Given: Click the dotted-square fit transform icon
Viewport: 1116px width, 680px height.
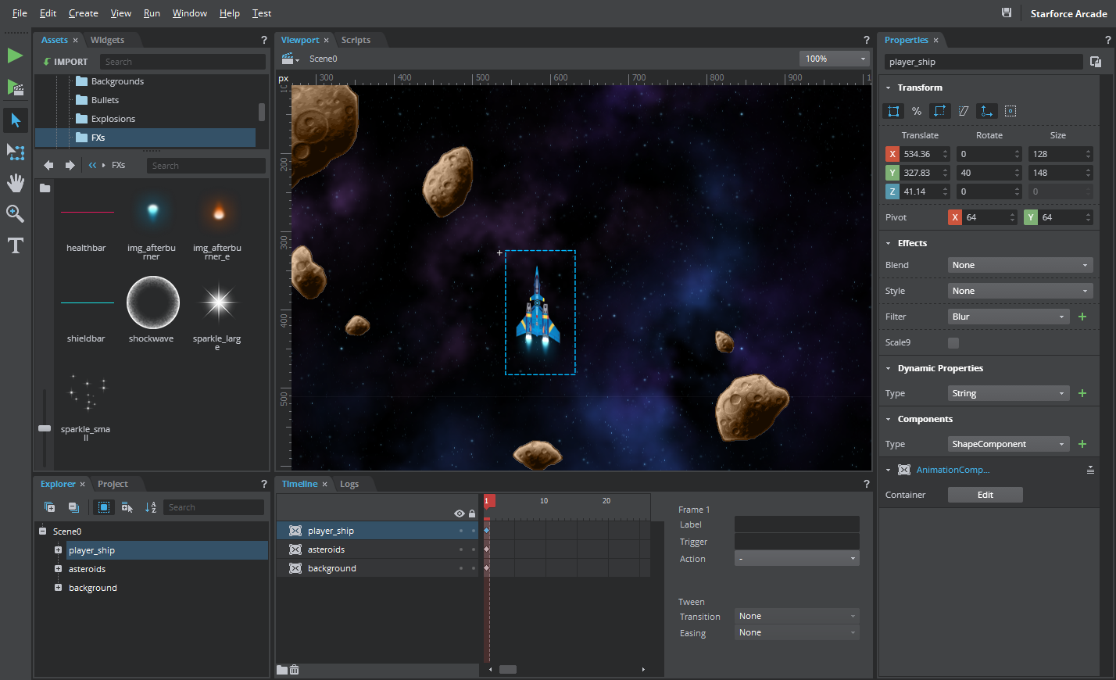Looking at the screenshot, I should 1010,111.
